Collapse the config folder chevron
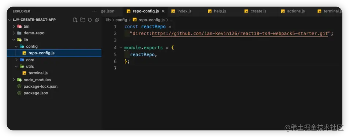Viewport: 349px width, 137px height. (16, 47)
